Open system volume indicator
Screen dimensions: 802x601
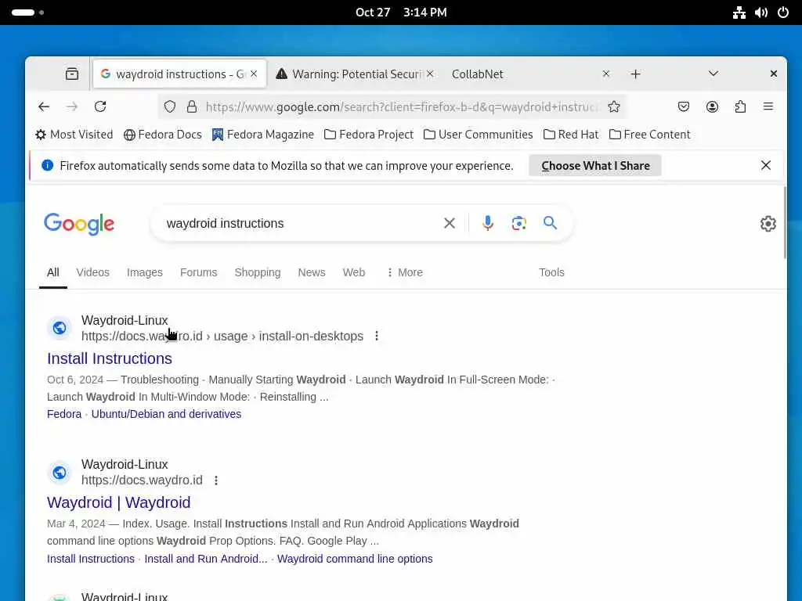tap(761, 13)
